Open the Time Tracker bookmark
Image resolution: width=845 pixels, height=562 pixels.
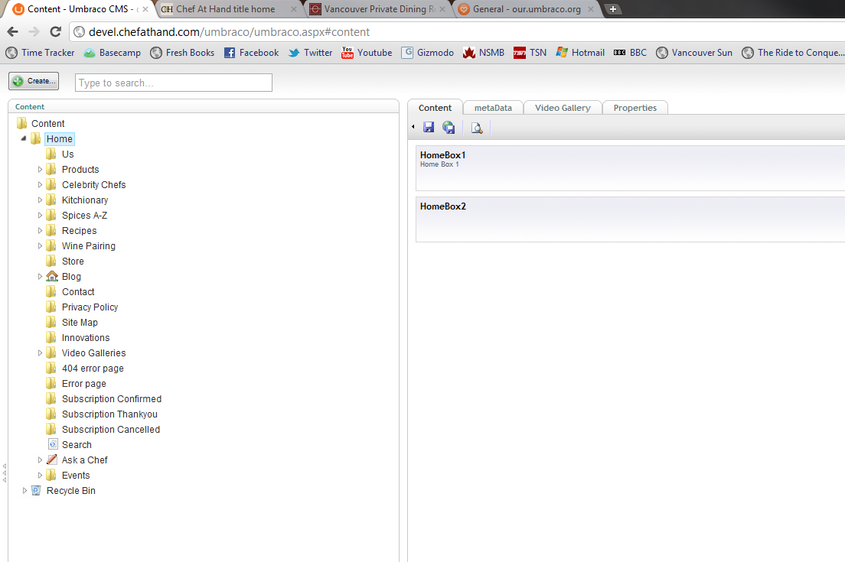pyautogui.click(x=40, y=53)
